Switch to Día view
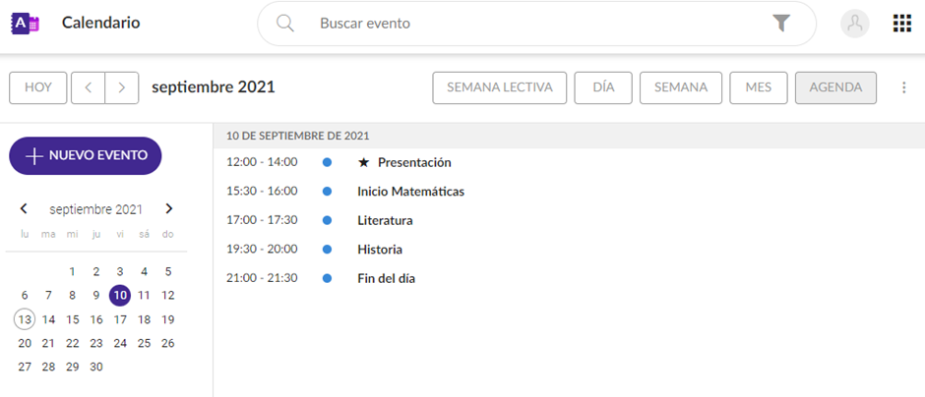 pos(603,87)
